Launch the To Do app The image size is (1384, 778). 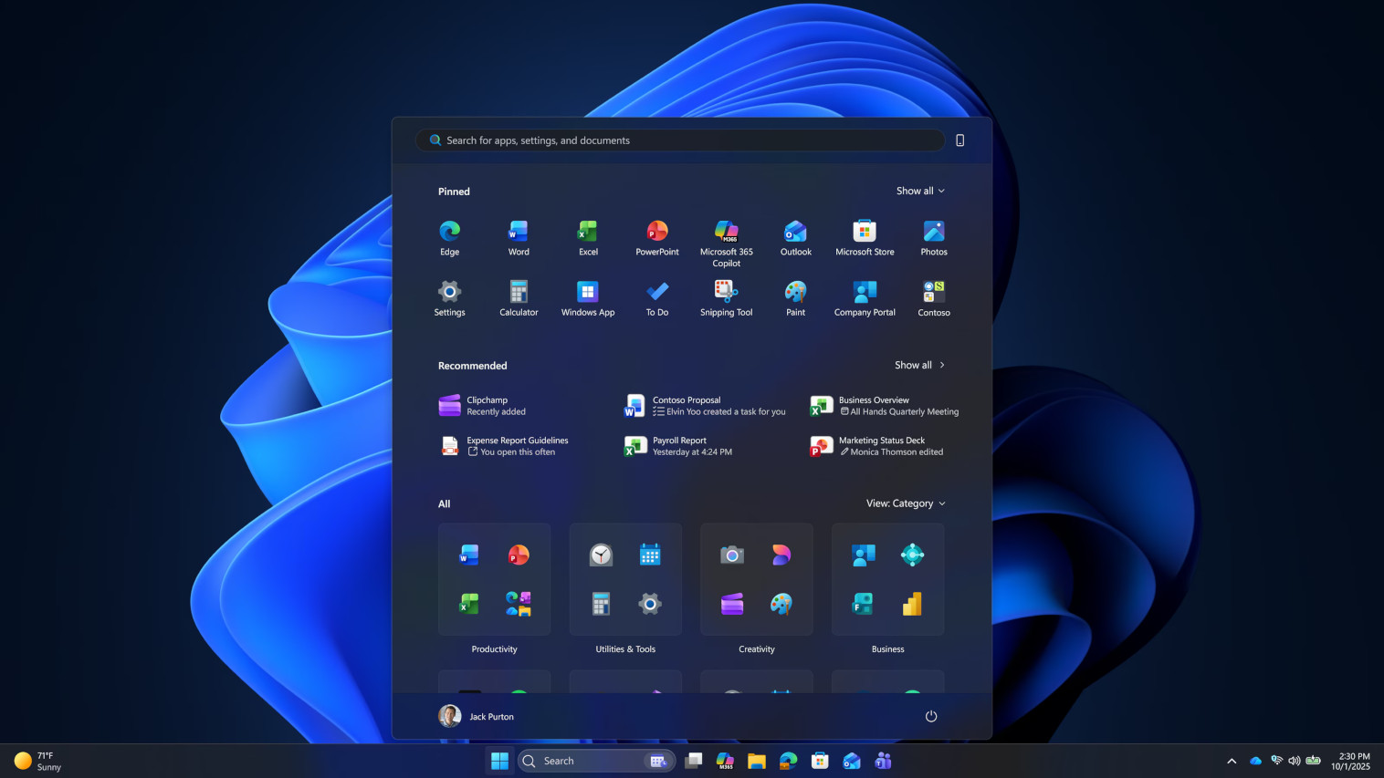pyautogui.click(x=657, y=298)
